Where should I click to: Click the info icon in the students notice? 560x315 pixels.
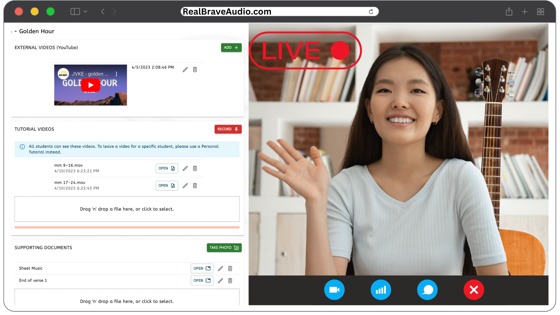[22, 146]
